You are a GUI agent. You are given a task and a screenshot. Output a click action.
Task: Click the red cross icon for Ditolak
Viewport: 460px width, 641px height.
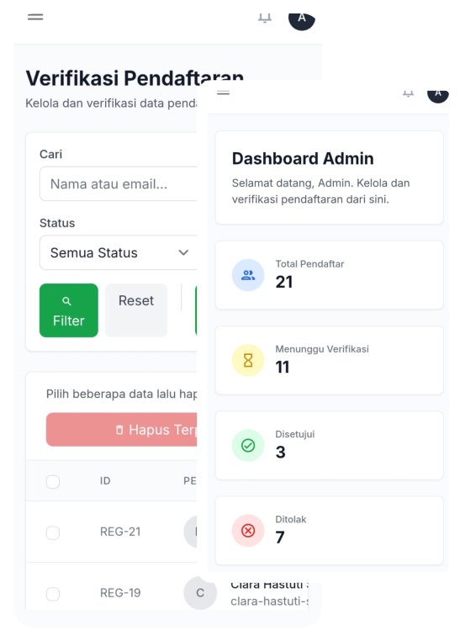248,531
